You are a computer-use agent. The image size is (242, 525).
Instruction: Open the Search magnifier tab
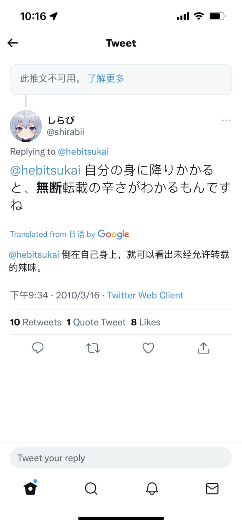(91, 488)
